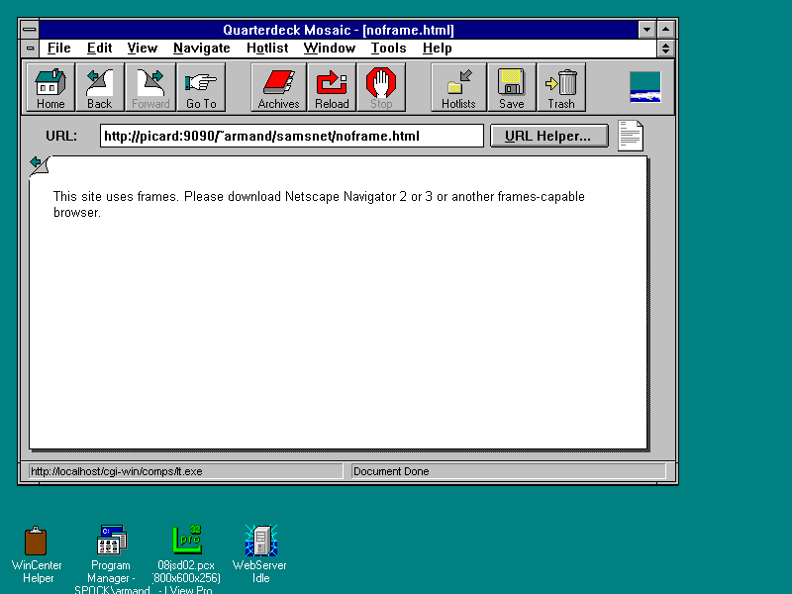Open the Tools menu

click(388, 48)
